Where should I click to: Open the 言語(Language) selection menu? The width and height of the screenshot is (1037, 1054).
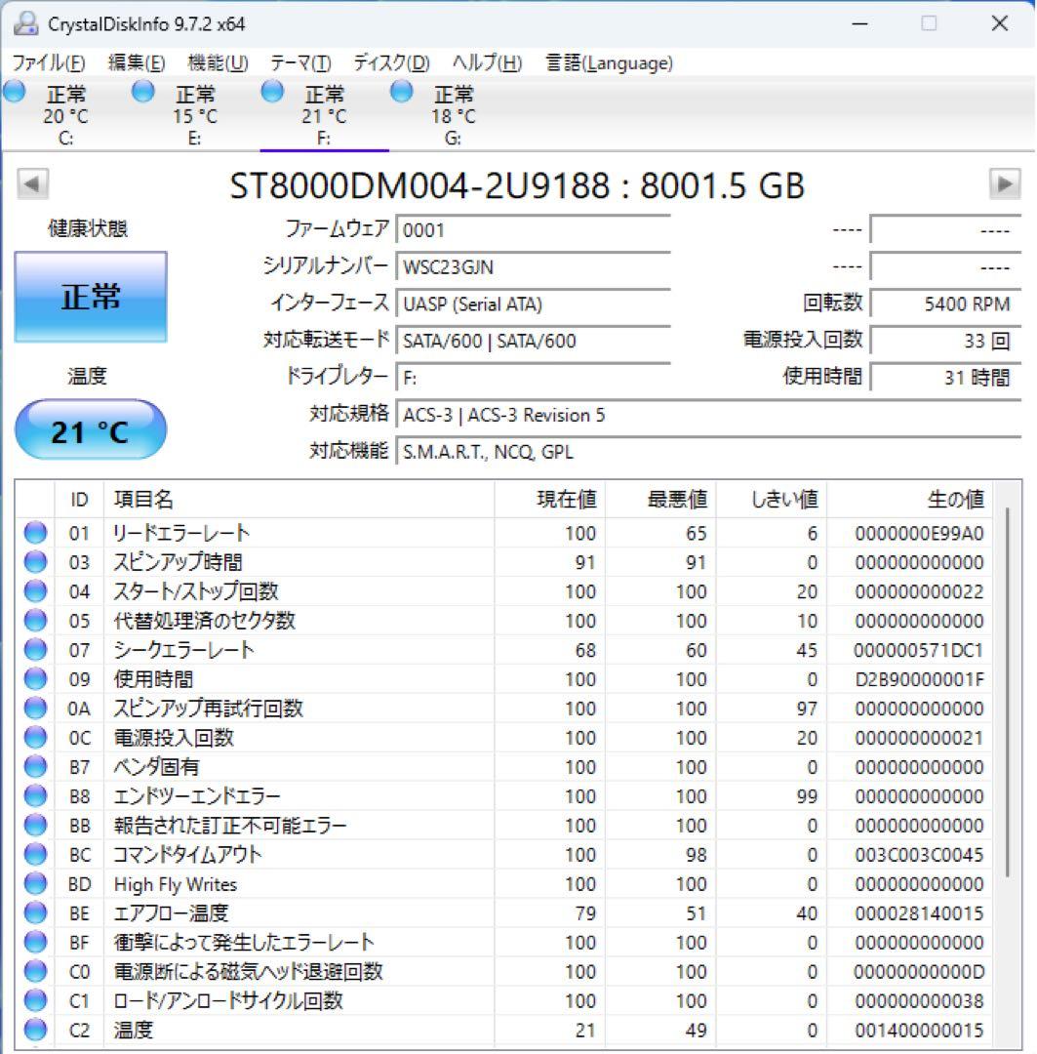pos(607,62)
